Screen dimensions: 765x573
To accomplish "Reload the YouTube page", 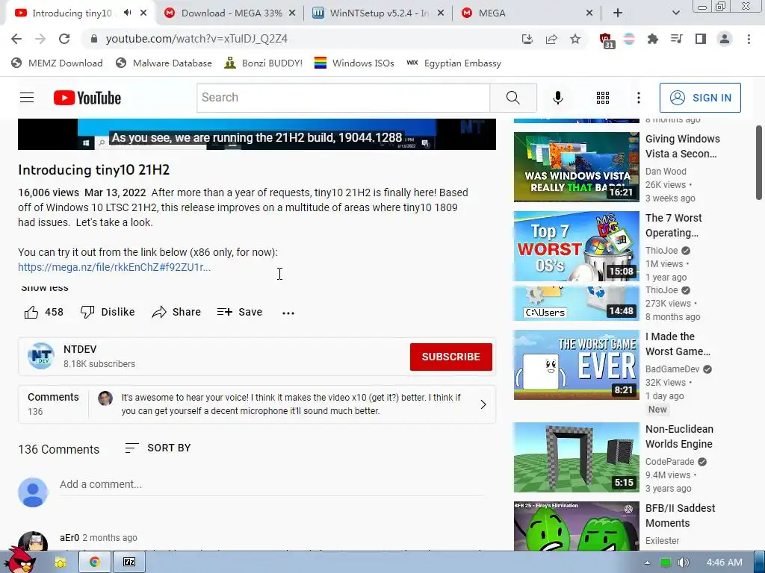I will pyautogui.click(x=64, y=39).
